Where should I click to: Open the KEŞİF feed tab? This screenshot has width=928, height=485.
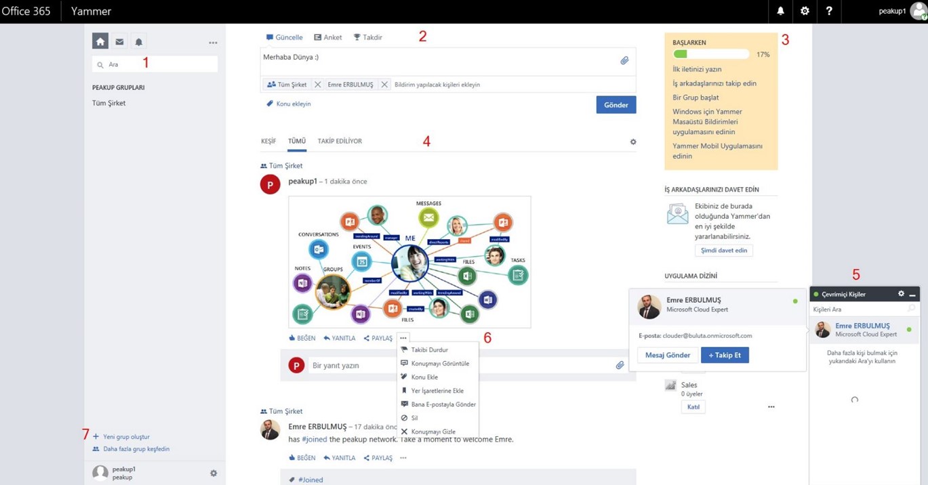268,141
